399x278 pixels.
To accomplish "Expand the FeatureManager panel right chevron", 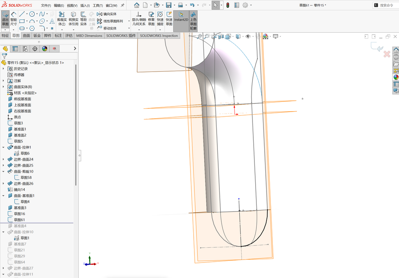I will (x=75, y=48).
